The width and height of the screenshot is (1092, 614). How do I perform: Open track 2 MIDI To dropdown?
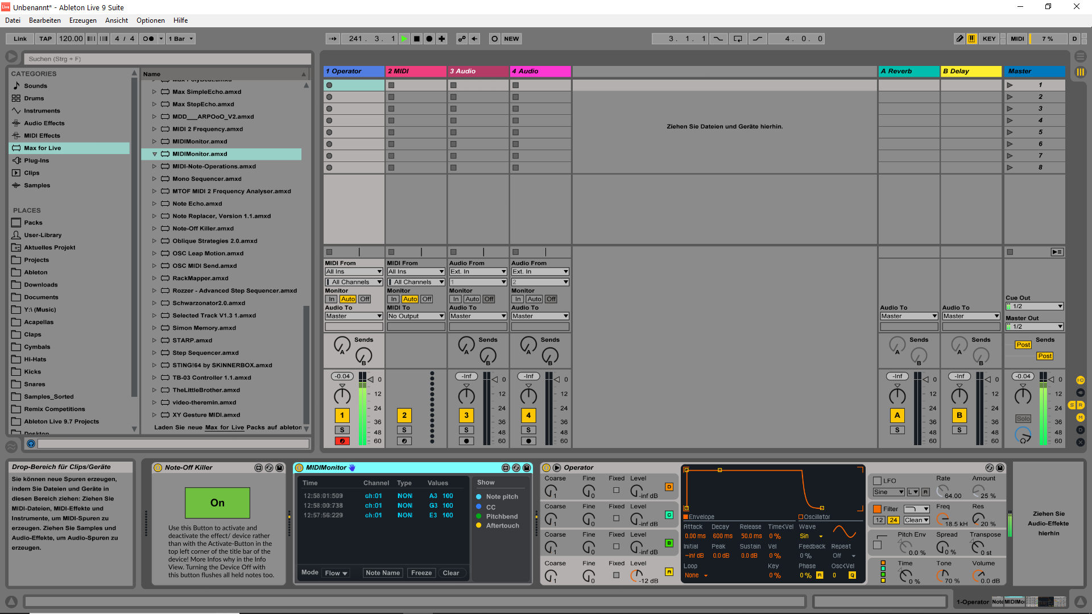point(416,316)
